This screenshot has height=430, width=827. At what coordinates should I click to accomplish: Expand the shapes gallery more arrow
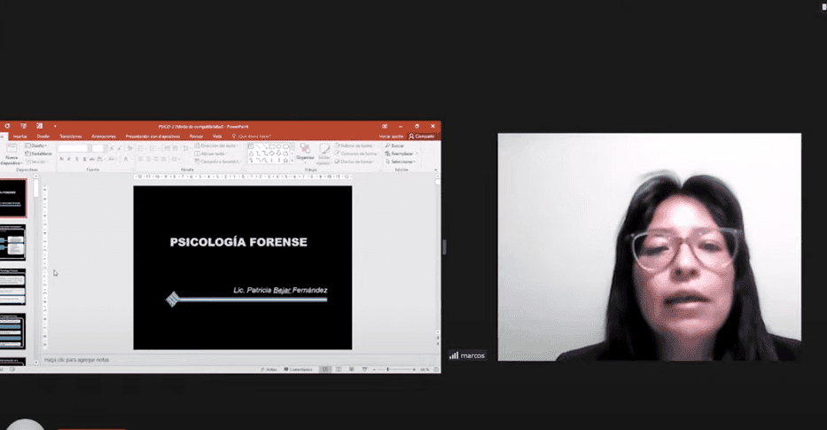point(293,161)
